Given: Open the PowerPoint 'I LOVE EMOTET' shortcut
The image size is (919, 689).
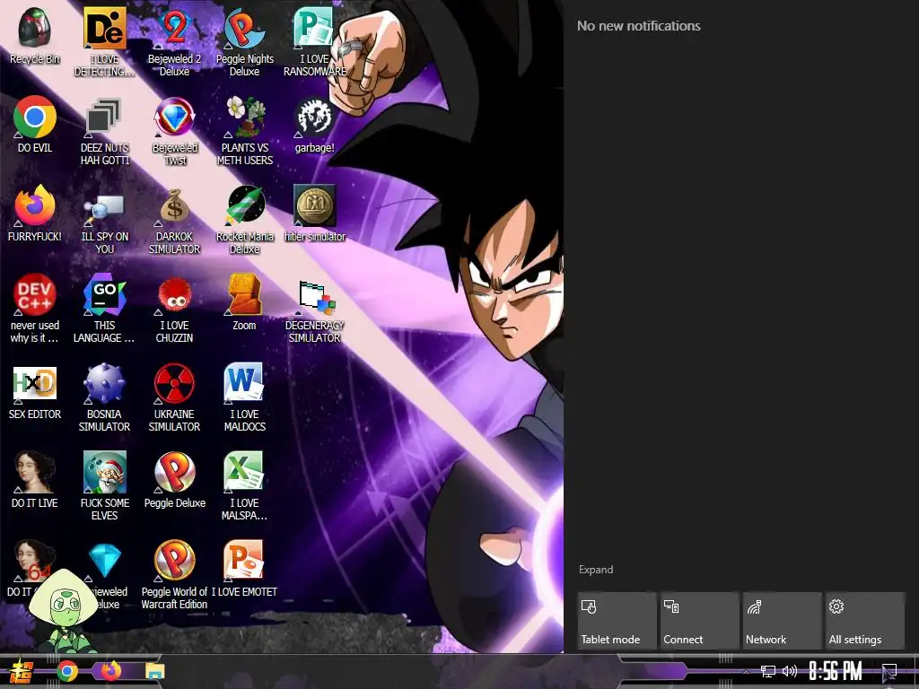Looking at the screenshot, I should pos(244,570).
